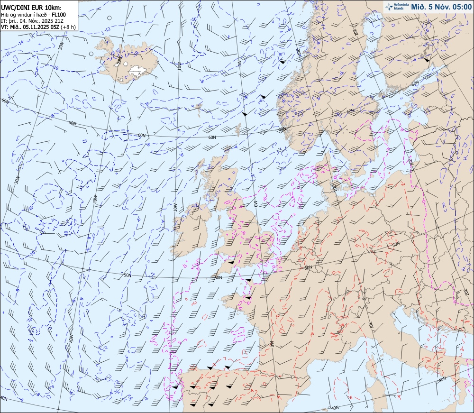Click the 50N latitude label off Cornwall
The image size is (474, 413).
point(218,277)
